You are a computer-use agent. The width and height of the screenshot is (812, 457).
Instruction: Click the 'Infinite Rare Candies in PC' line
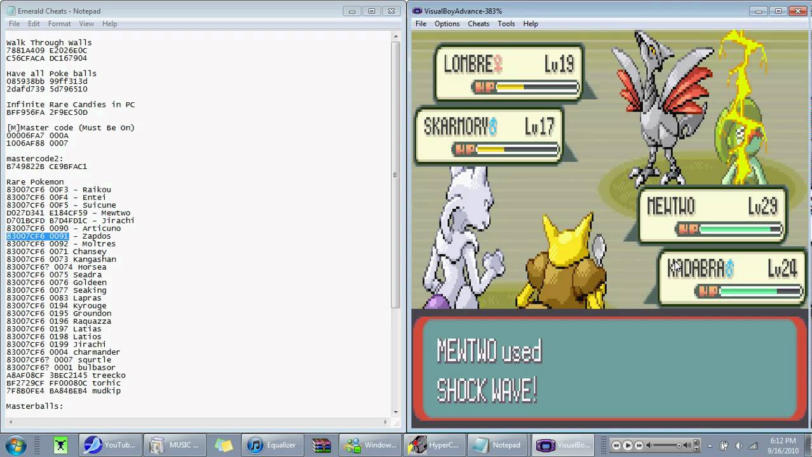click(x=71, y=105)
